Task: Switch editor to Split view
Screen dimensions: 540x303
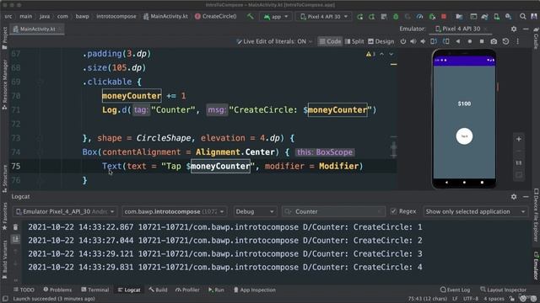Action: (x=354, y=41)
